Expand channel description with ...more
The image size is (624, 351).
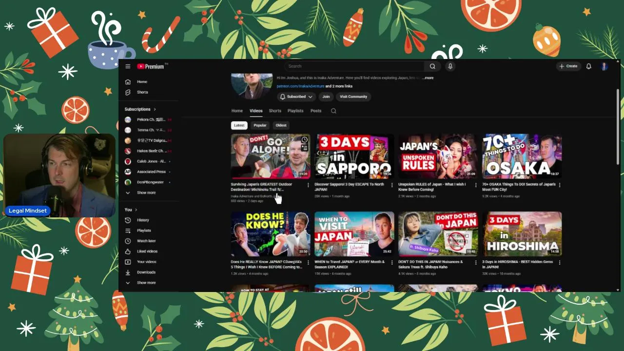pyautogui.click(x=428, y=78)
